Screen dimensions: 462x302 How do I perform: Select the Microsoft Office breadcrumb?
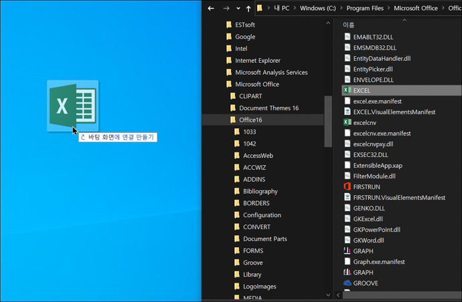point(415,8)
